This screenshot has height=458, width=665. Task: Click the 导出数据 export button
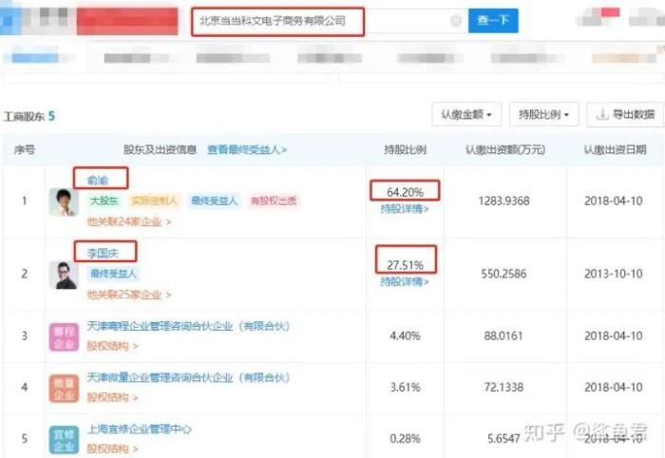pyautogui.click(x=624, y=115)
